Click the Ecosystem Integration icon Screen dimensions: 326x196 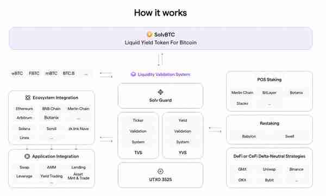pyautogui.click(x=28, y=98)
